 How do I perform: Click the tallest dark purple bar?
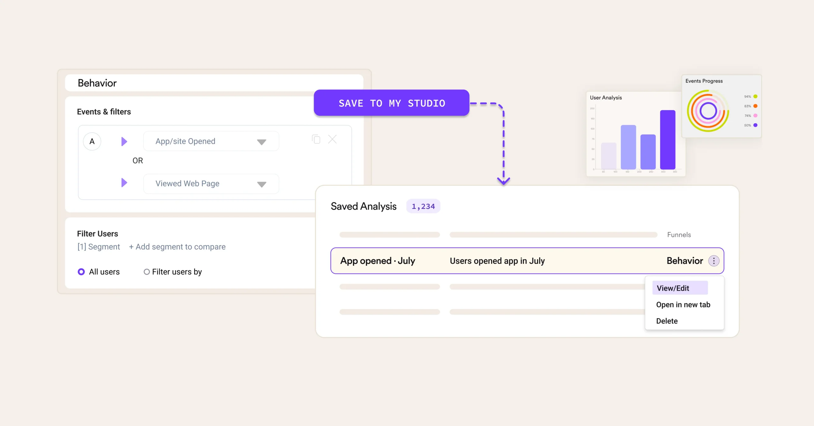[668, 140]
